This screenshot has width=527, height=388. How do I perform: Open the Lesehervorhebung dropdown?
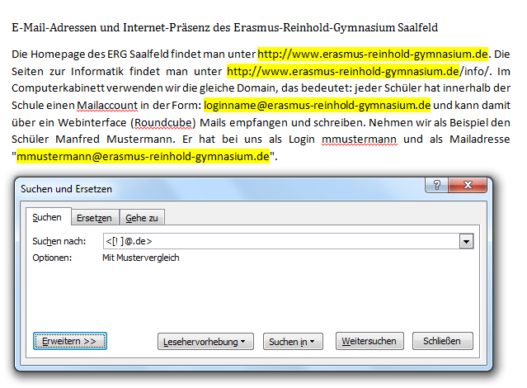(206, 341)
